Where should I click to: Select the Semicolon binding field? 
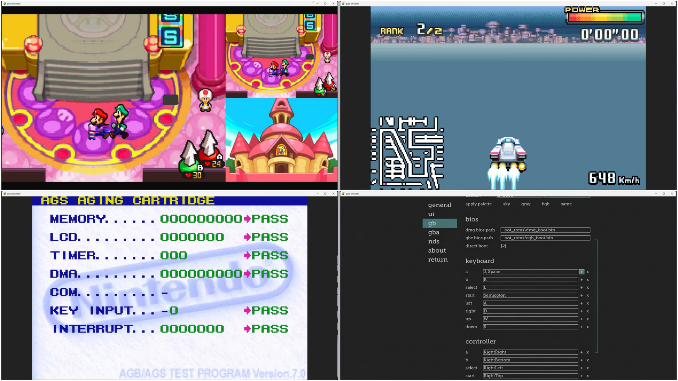pos(530,295)
